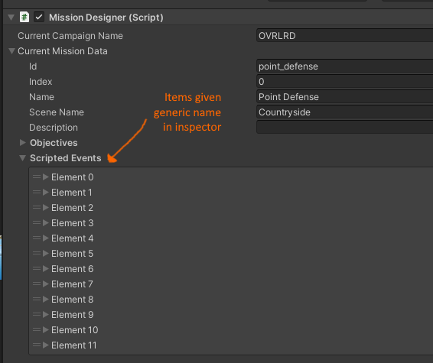Grab the drag handle of Element 5
This screenshot has height=363, width=433.
click(x=37, y=253)
